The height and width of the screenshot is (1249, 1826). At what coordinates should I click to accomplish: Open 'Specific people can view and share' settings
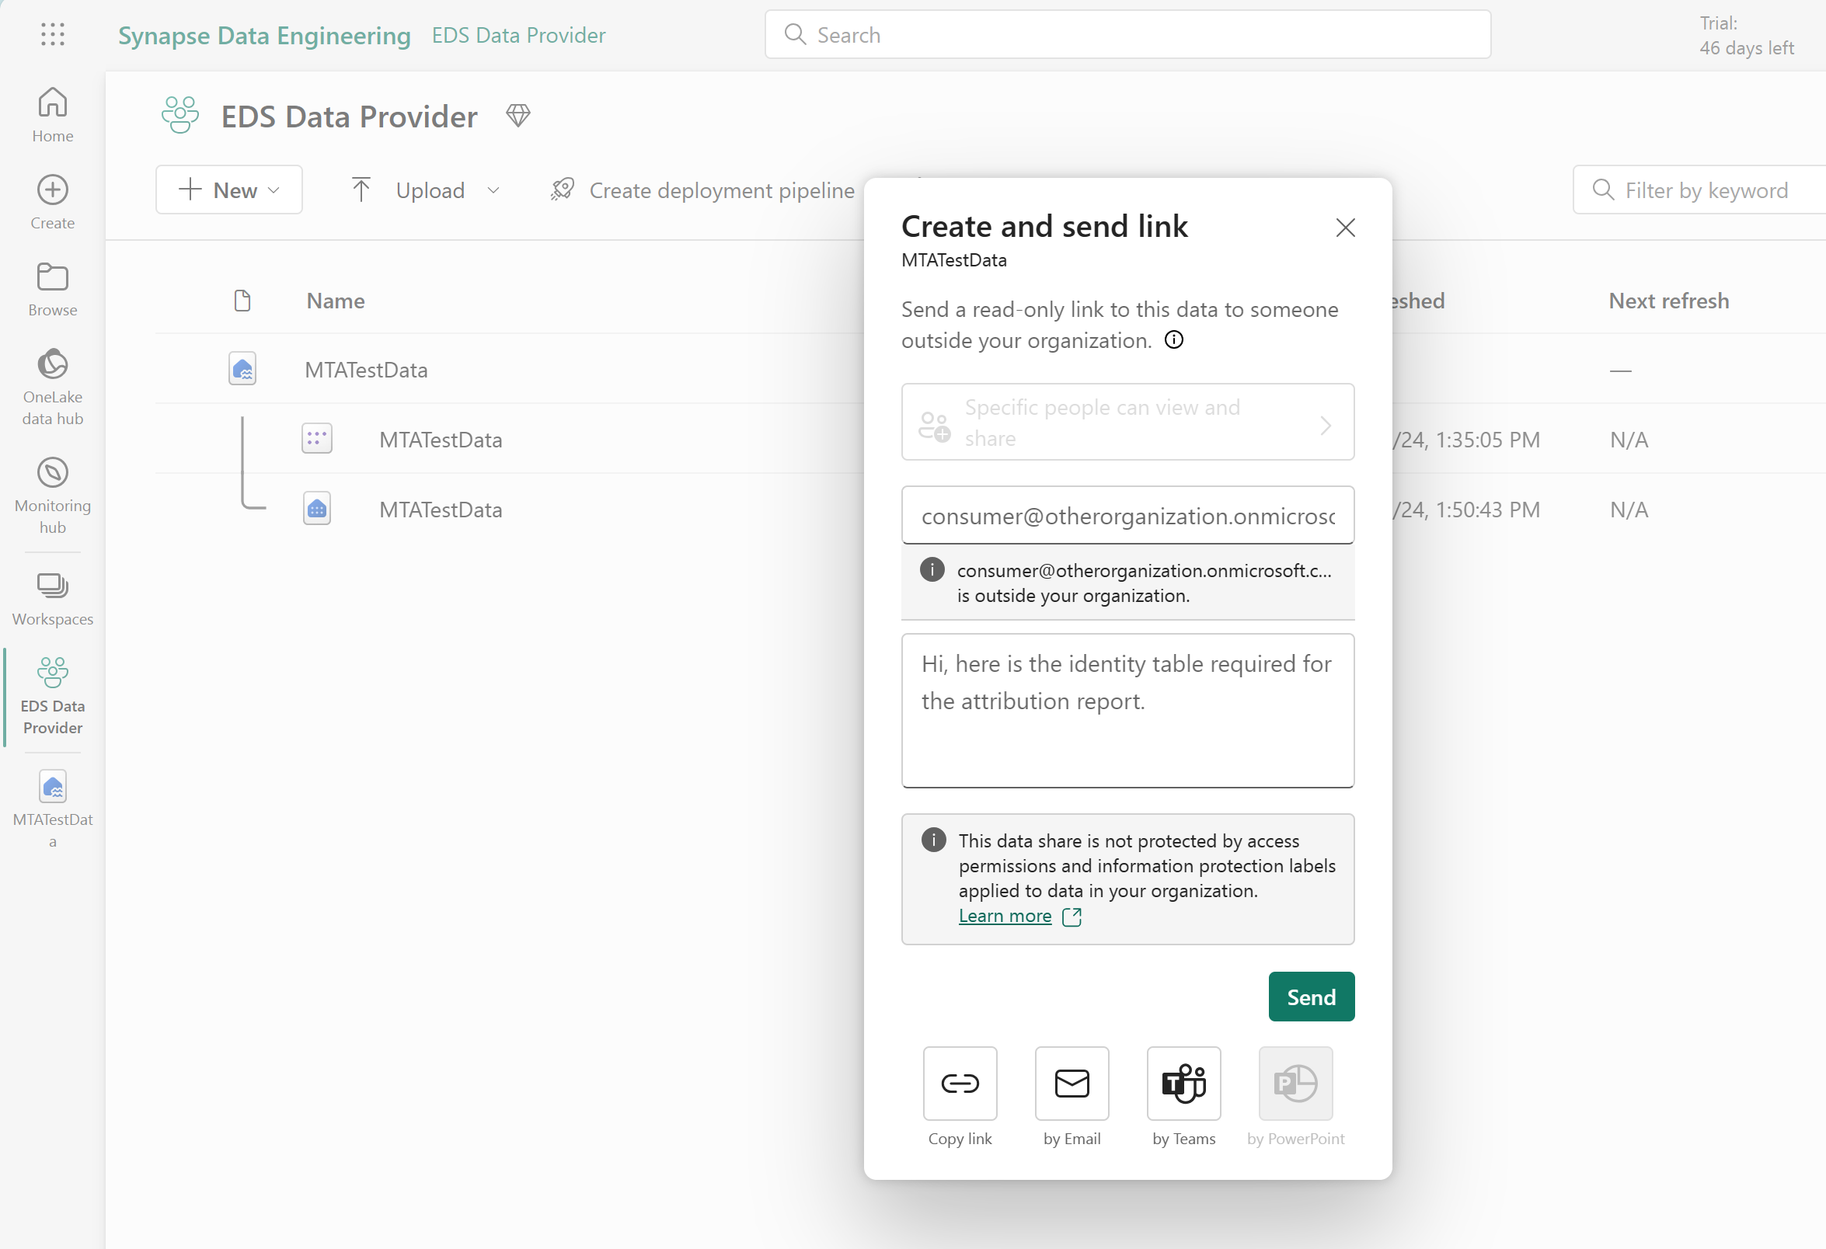(1127, 422)
